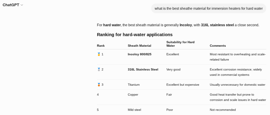Click the Not recommended comment
The width and height of the screenshot is (270, 115).
(223, 110)
